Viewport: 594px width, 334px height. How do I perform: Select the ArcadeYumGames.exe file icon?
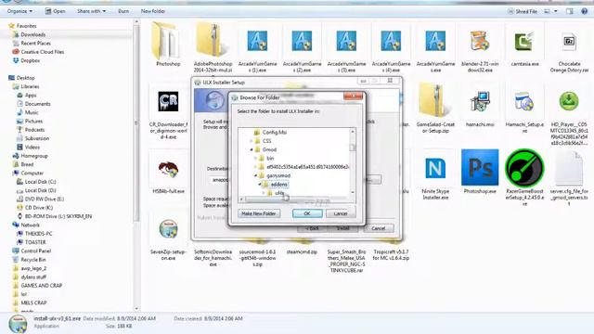(x=435, y=41)
